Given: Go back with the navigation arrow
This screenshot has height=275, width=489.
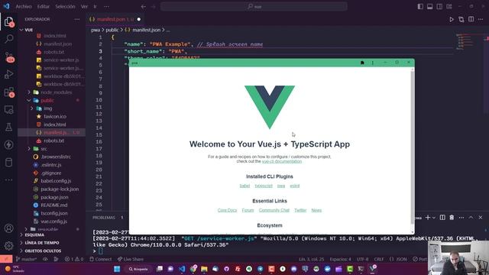Looking at the screenshot, I should click(143, 7).
